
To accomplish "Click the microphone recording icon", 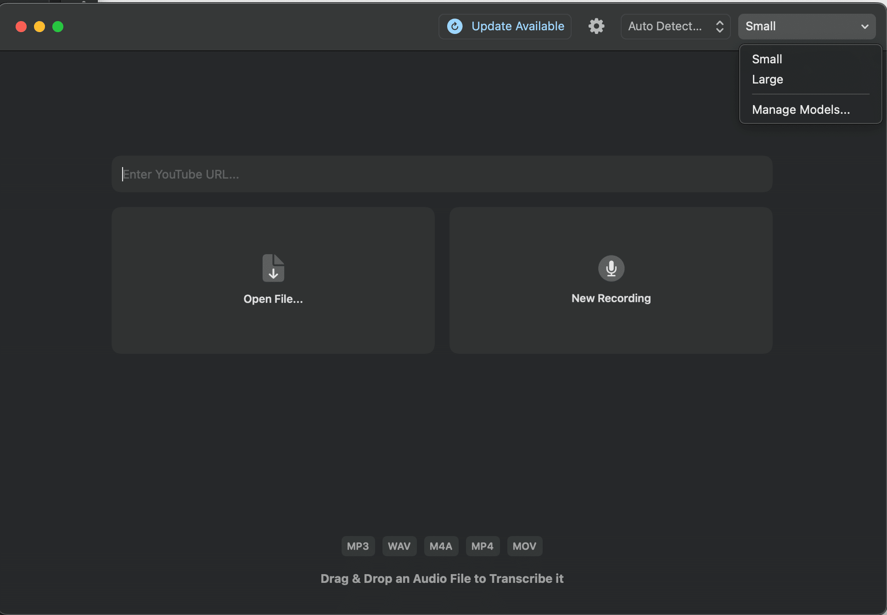I will coord(611,268).
